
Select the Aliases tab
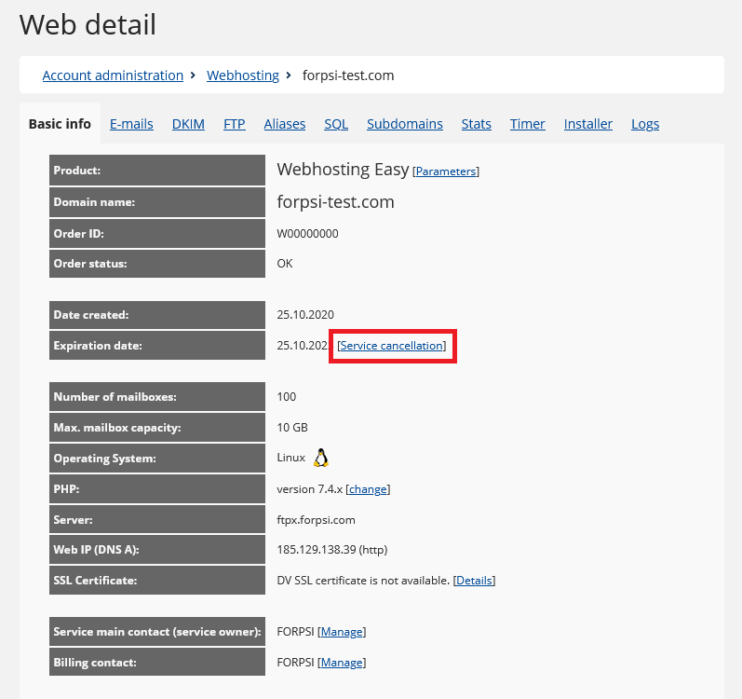point(284,124)
